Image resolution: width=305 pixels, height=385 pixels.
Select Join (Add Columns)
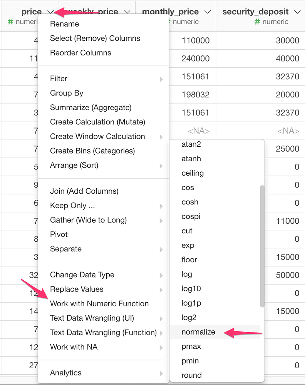84,191
